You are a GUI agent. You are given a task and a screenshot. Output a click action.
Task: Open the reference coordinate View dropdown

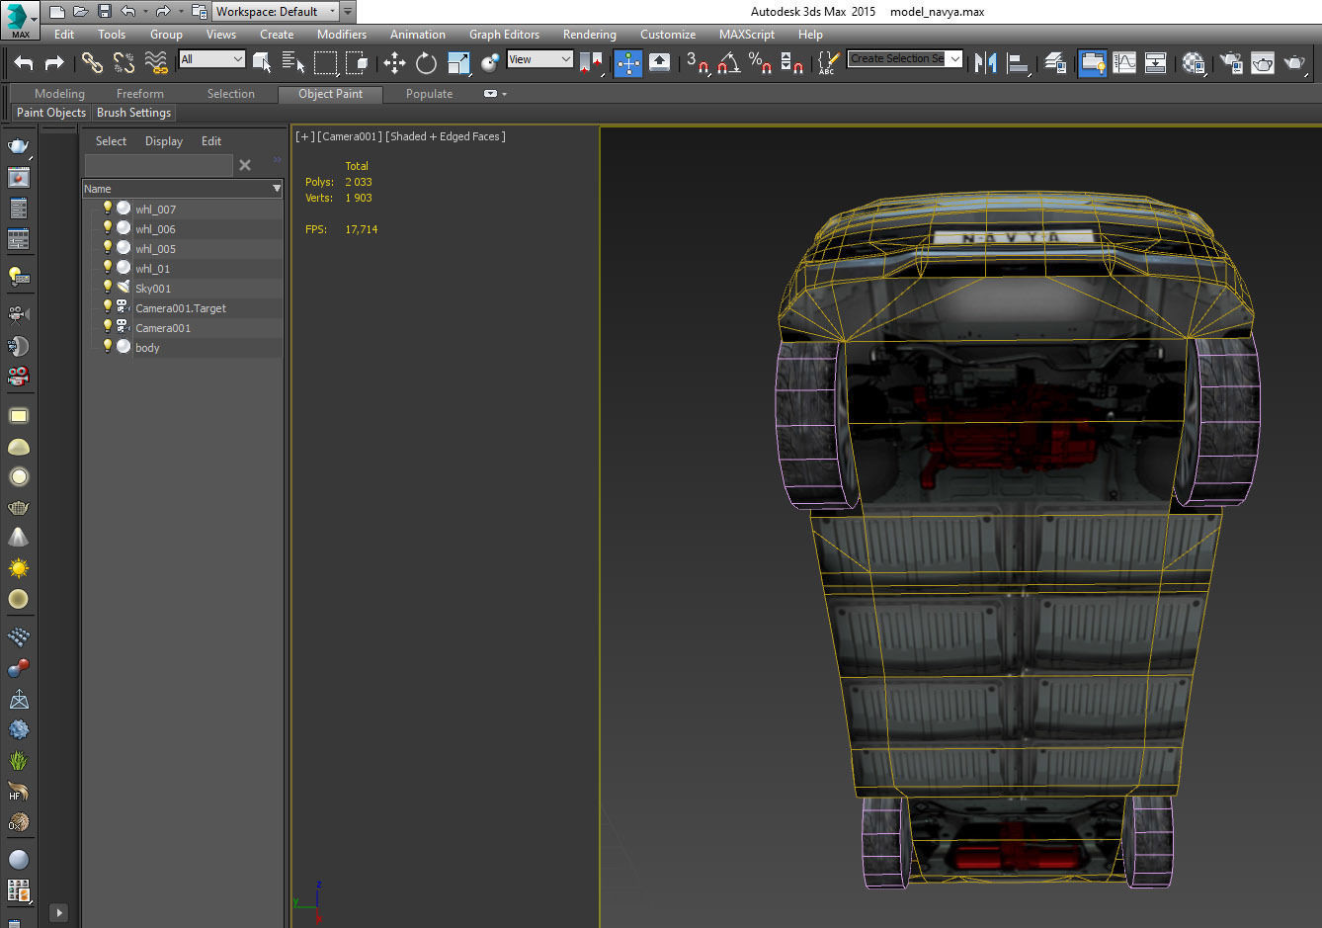point(539,59)
